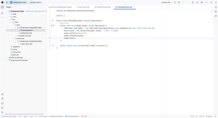Open the Database tool window icon
Image resolution: width=218 pixels, height=118 pixels.
[216, 12]
